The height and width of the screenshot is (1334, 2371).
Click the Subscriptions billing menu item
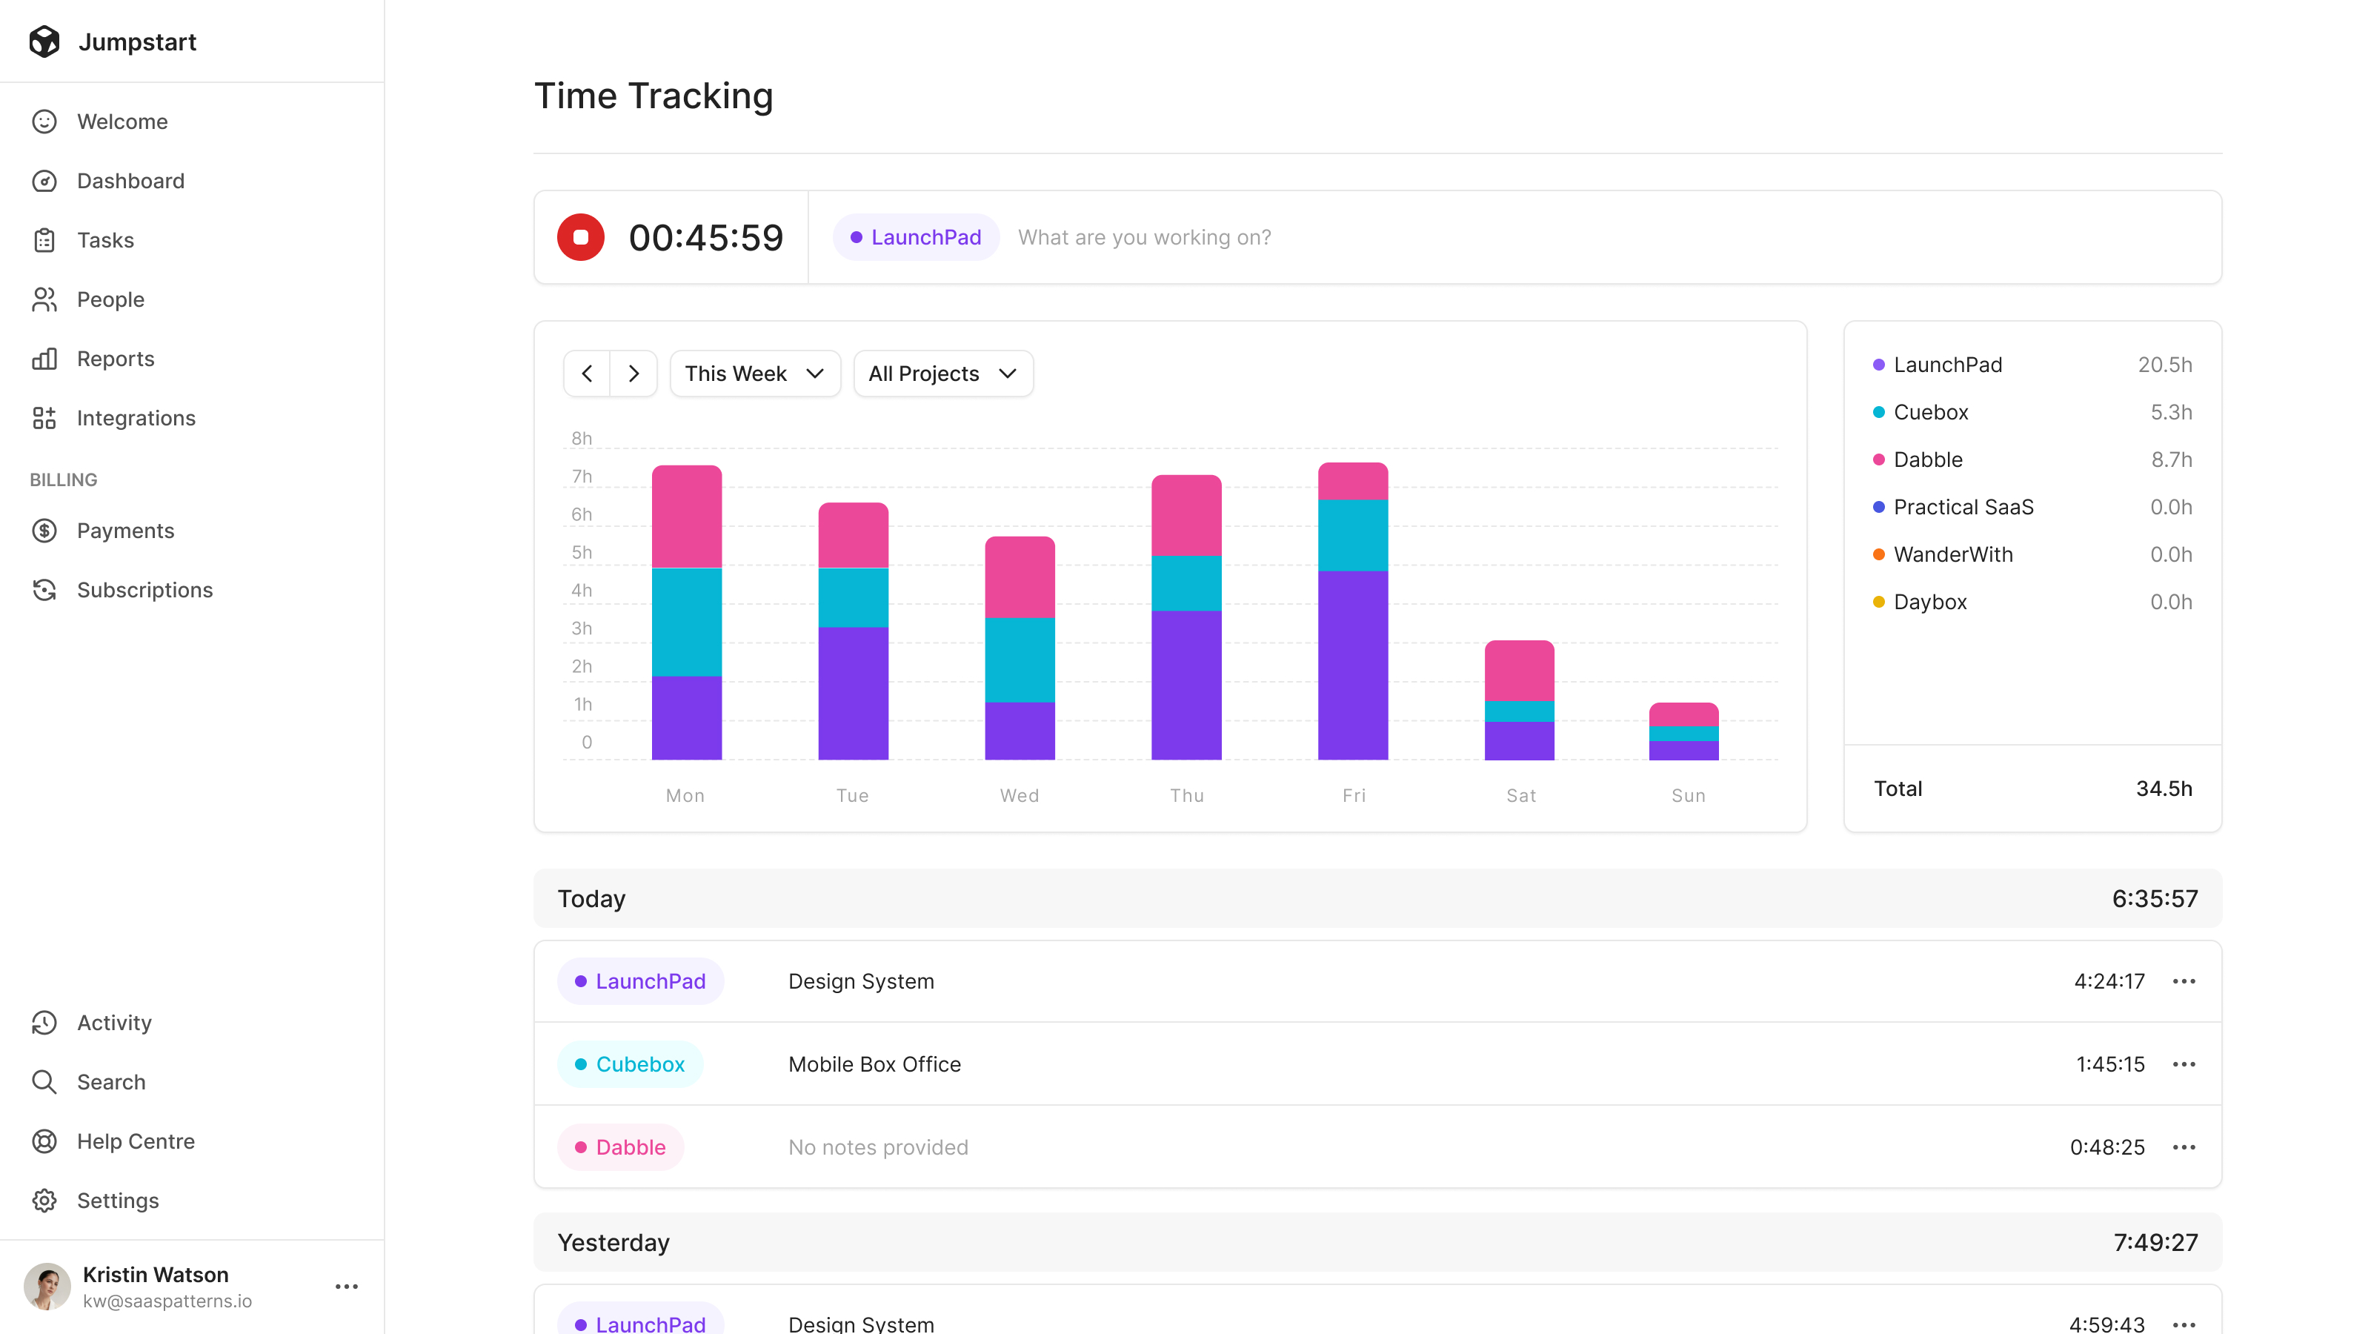click(143, 590)
